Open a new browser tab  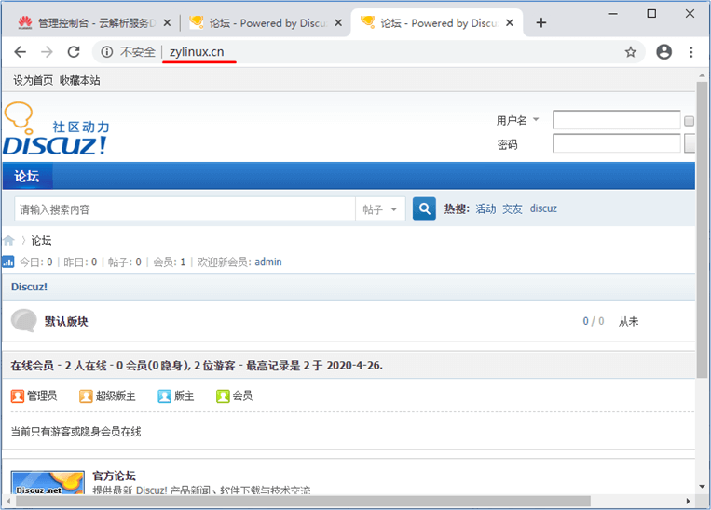click(541, 22)
